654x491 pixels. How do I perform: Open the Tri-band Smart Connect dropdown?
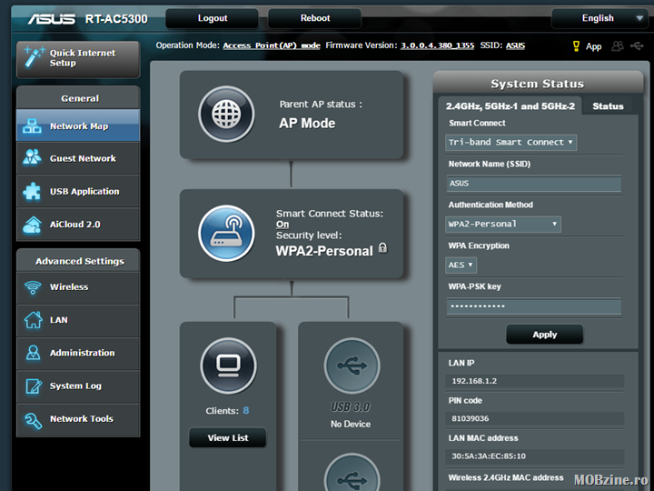coord(510,143)
